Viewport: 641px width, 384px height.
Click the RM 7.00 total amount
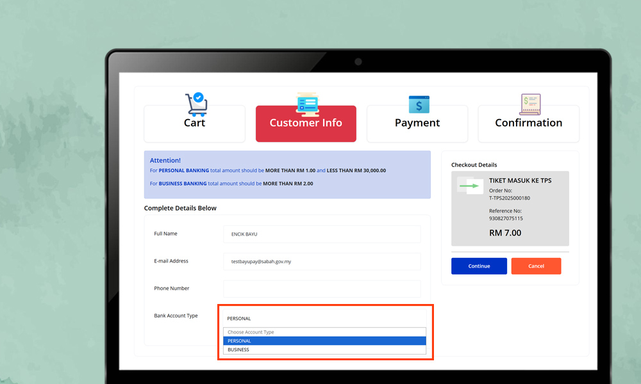pyautogui.click(x=505, y=233)
